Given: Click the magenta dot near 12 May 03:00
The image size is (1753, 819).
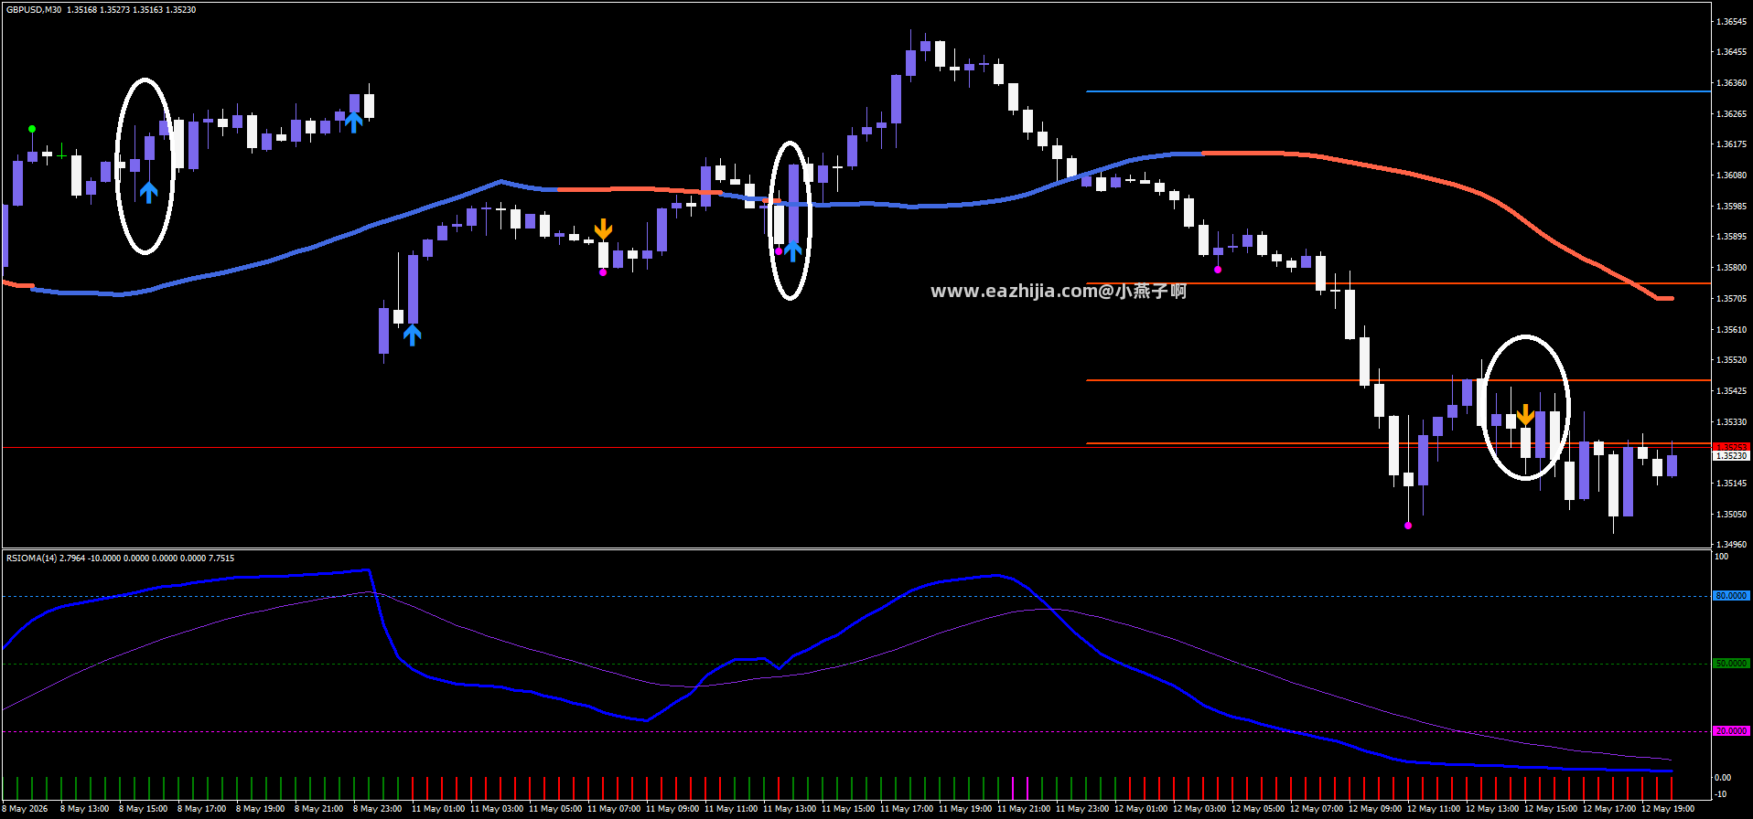Looking at the screenshot, I should click(1218, 270).
